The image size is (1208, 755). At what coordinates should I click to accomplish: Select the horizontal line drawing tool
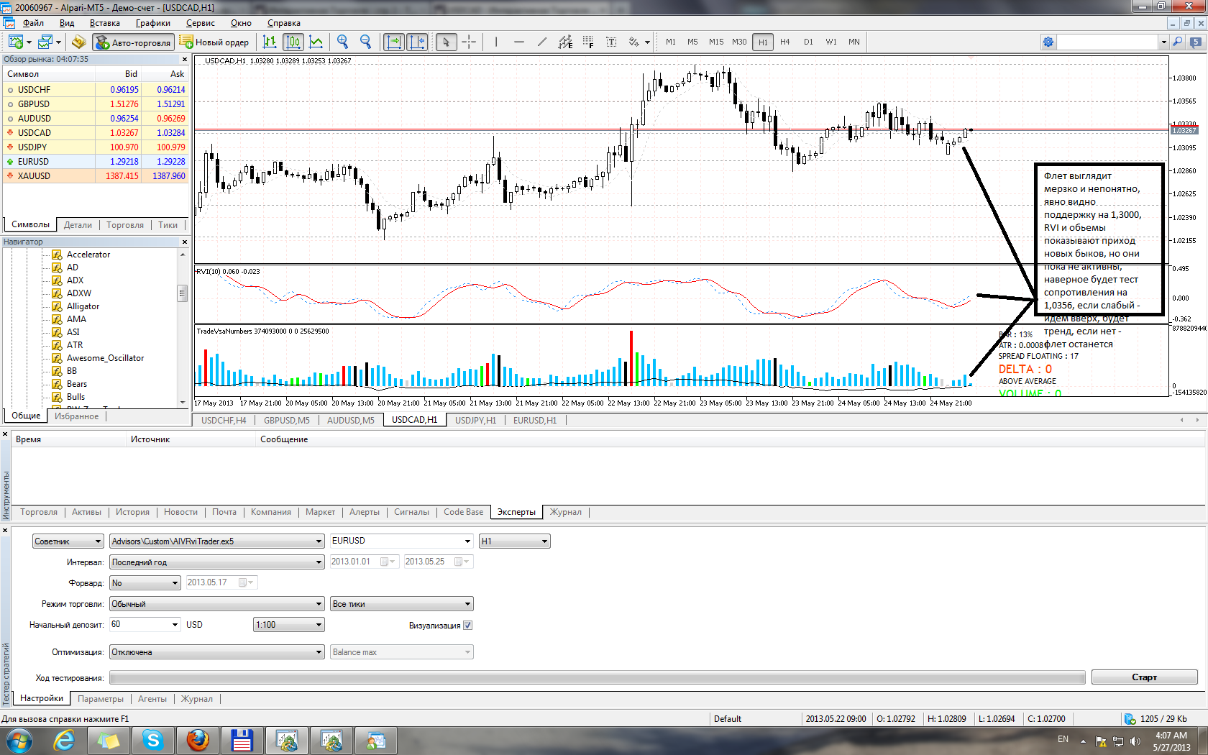pos(519,42)
